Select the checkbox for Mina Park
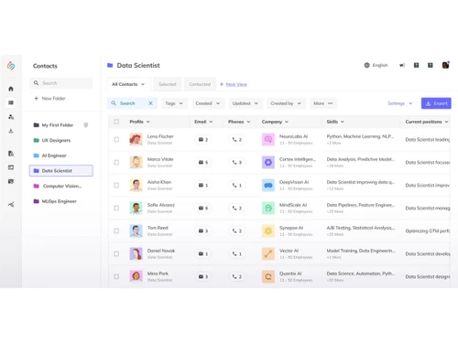 click(x=116, y=277)
